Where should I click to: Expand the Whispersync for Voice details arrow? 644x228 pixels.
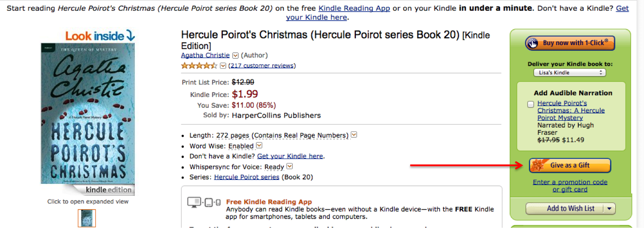pyautogui.click(x=289, y=166)
